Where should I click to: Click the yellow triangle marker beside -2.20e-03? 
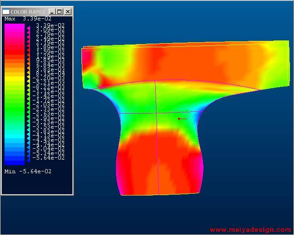(x=29, y=77)
